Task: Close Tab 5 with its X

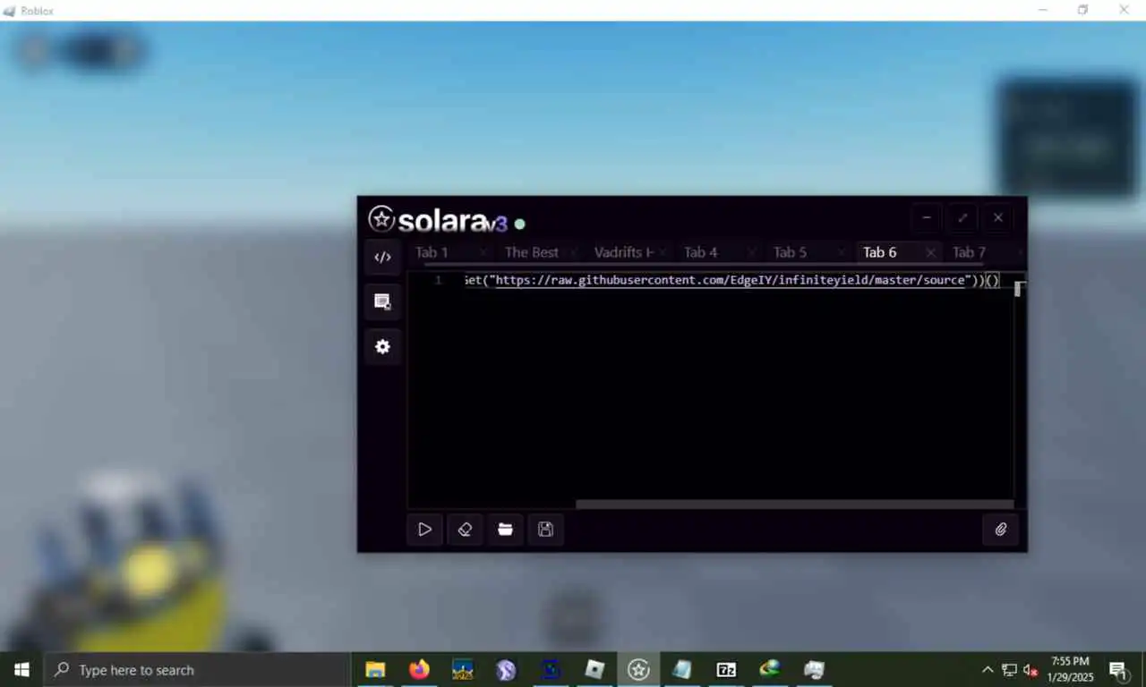Action: (x=841, y=253)
